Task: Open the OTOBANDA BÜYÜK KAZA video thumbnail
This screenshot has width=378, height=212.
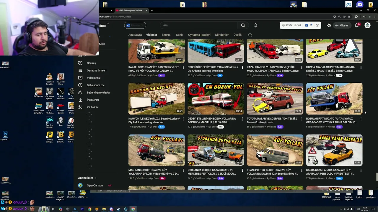Action: [x=216, y=150]
